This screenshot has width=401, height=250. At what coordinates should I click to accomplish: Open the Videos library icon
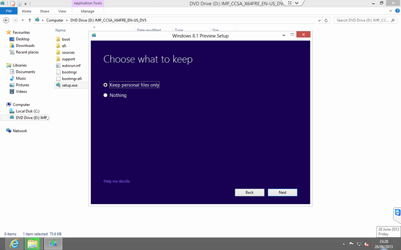pyautogui.click(x=12, y=91)
